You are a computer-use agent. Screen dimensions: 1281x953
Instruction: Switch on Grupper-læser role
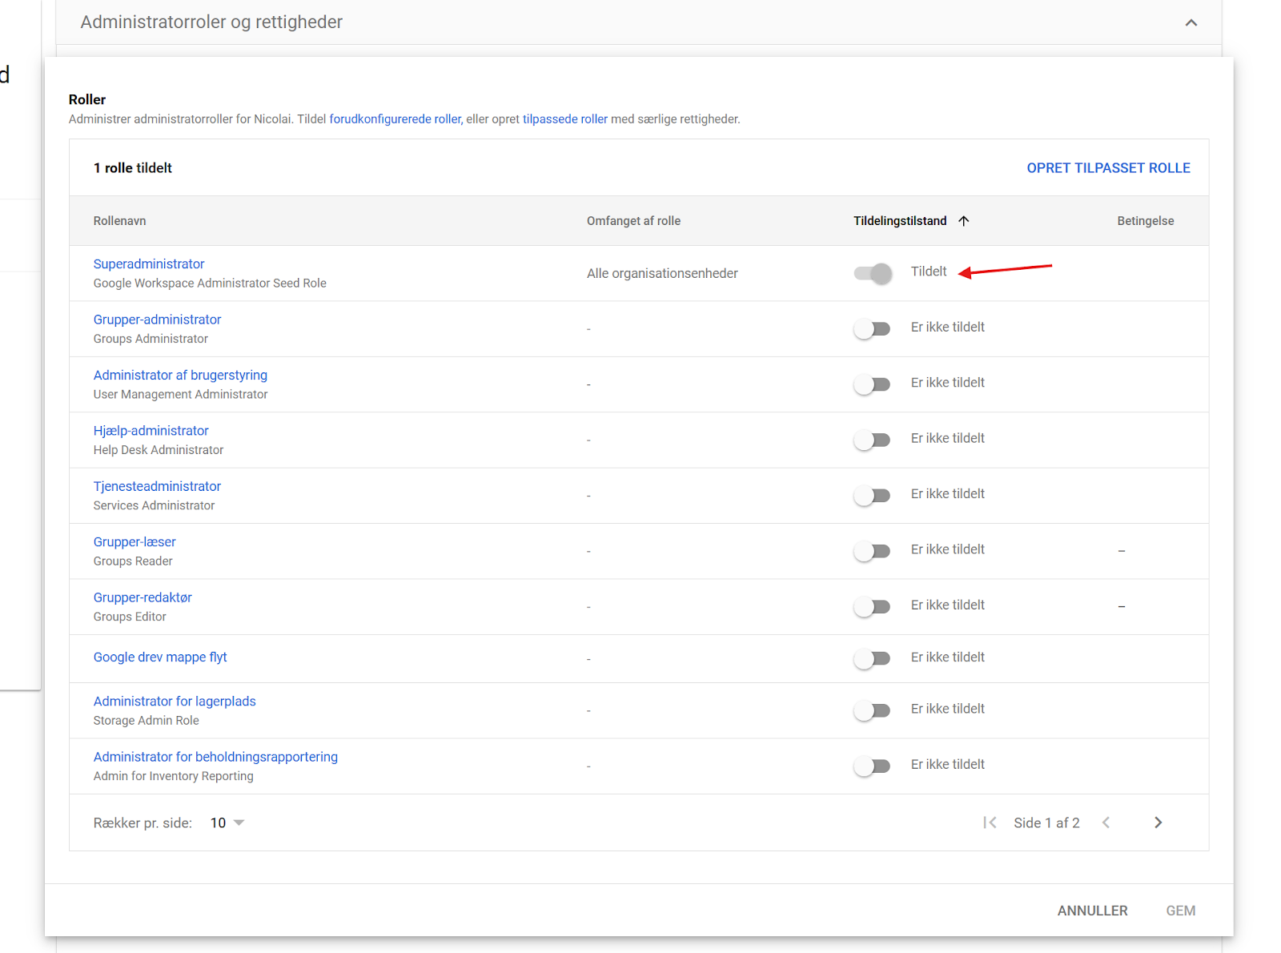coord(872,551)
